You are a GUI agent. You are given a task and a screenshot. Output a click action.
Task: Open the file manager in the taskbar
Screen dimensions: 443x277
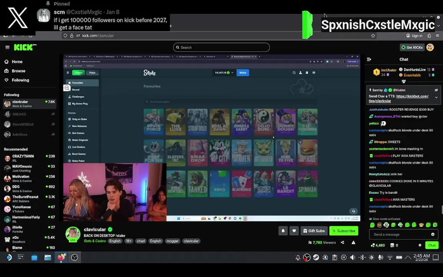coord(47,257)
